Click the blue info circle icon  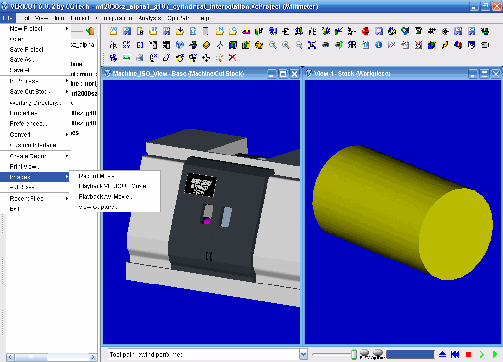(x=379, y=45)
